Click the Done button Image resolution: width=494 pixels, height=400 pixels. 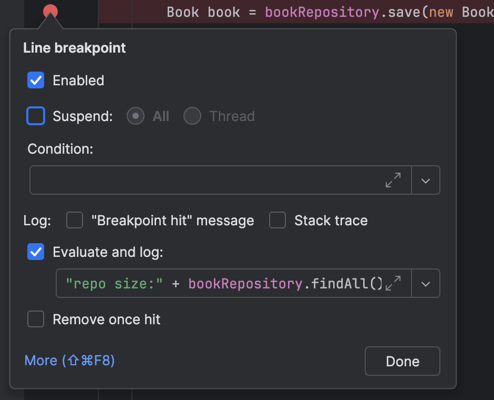pos(402,361)
